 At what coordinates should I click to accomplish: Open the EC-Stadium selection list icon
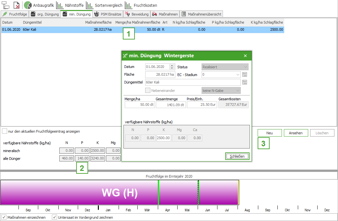tap(245, 74)
